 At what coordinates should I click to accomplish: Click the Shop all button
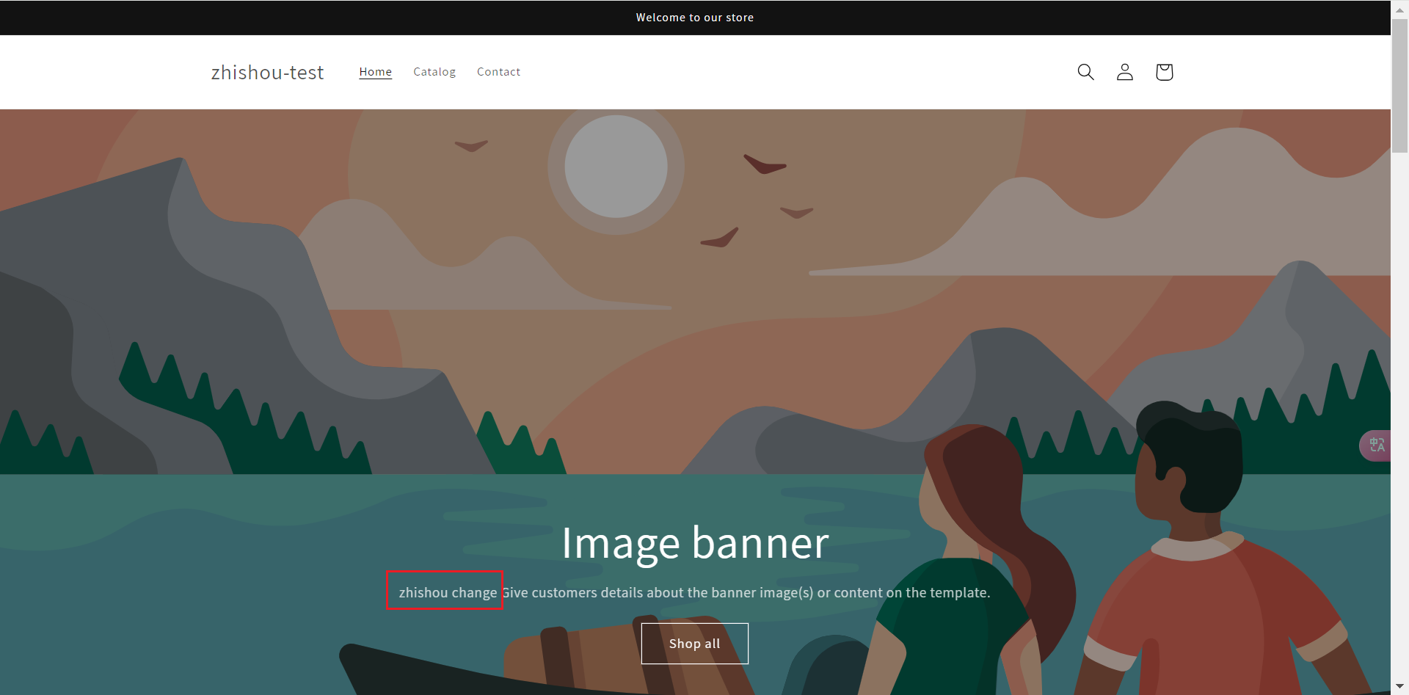point(695,644)
